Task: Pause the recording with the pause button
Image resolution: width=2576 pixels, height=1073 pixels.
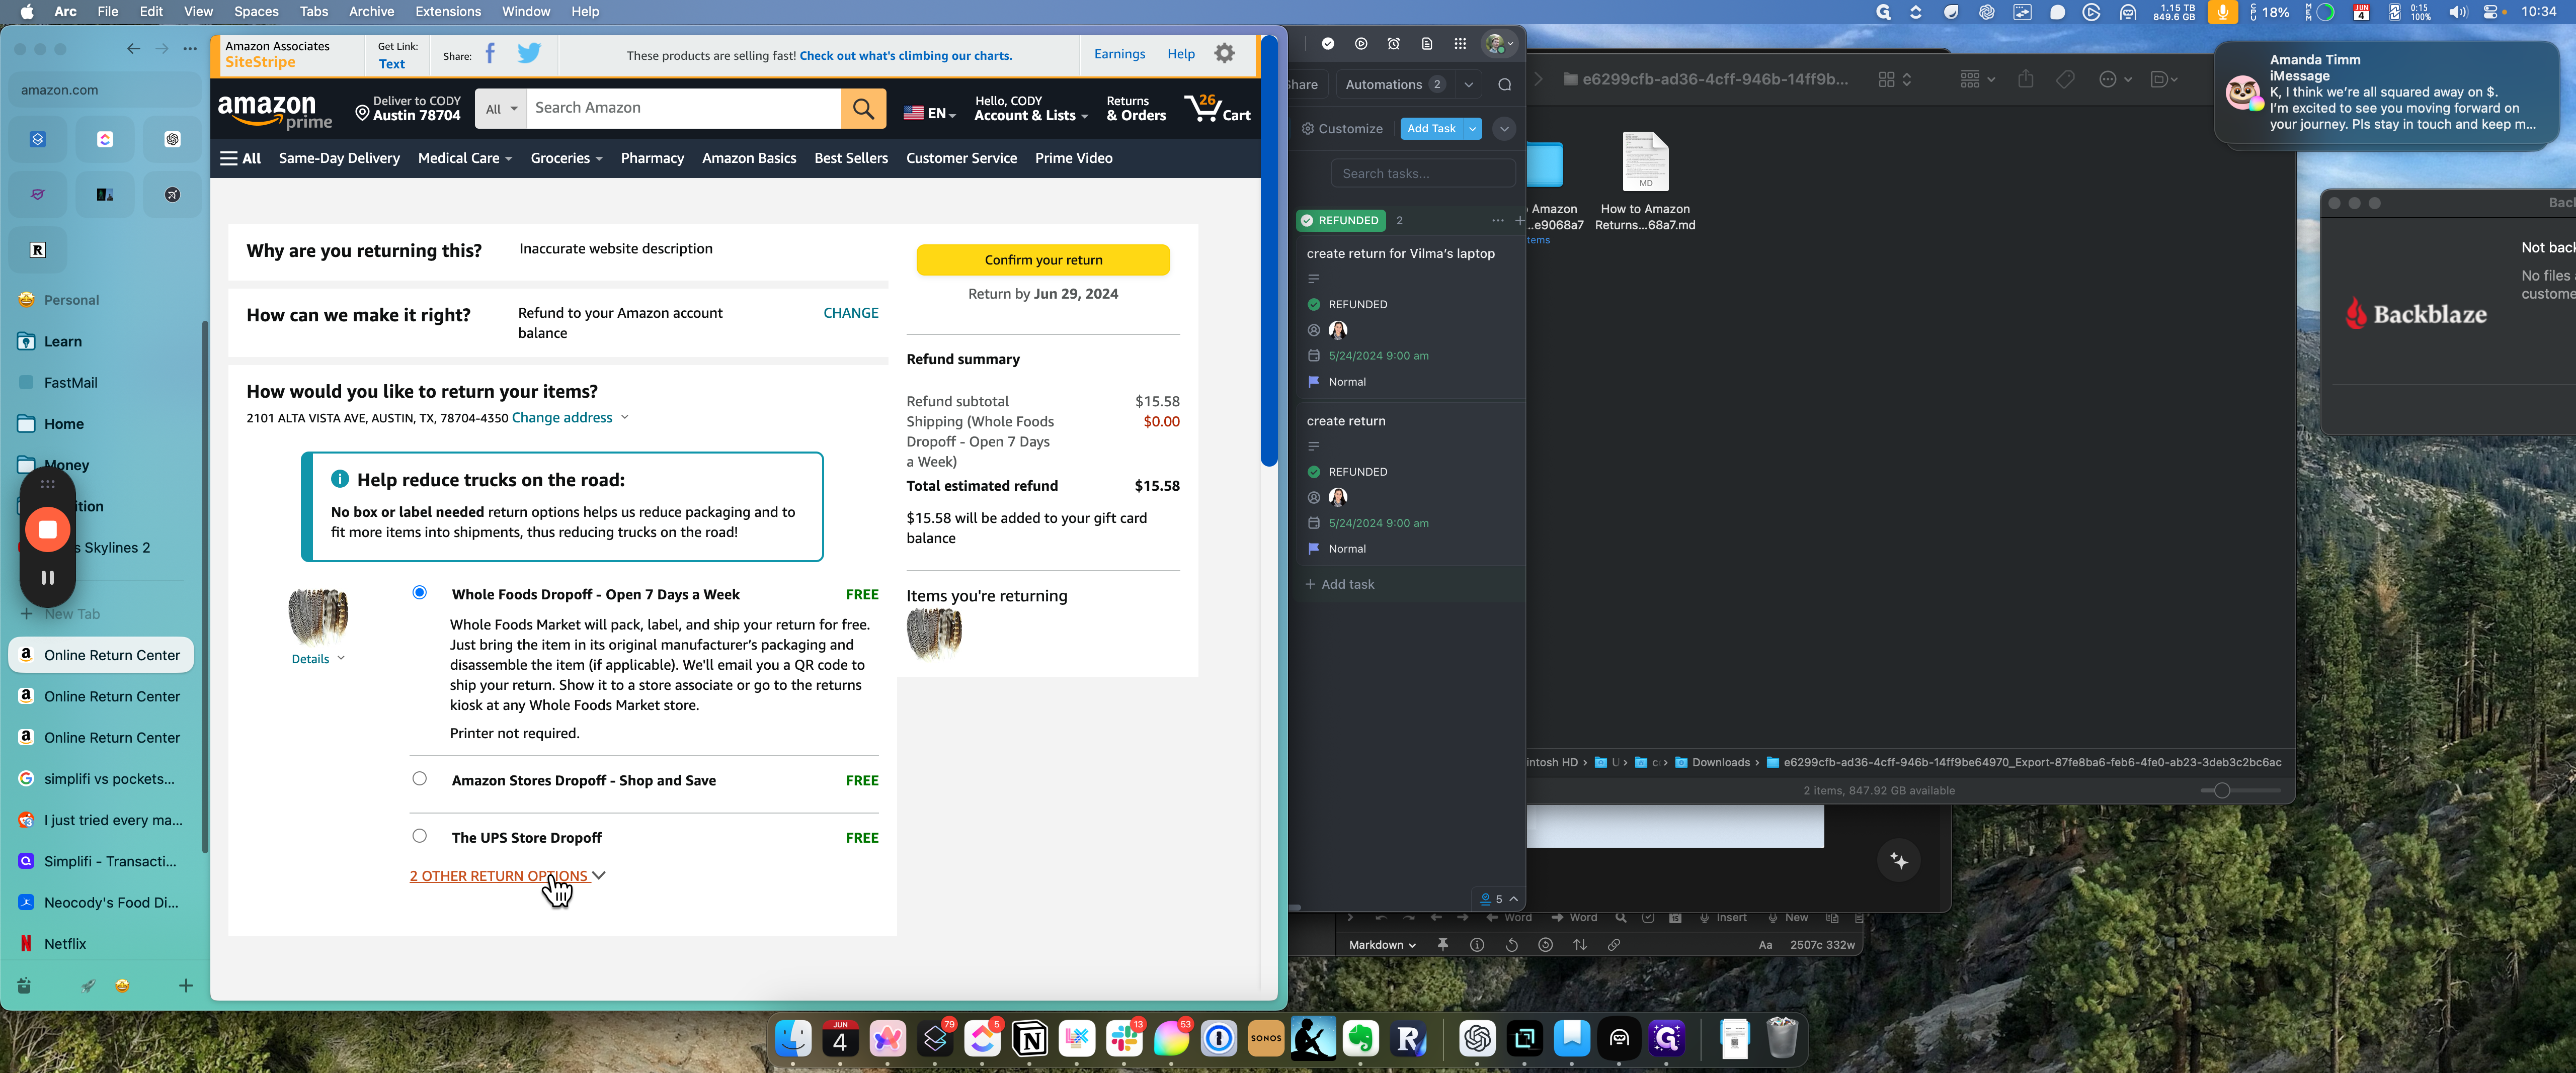Action: tap(47, 577)
